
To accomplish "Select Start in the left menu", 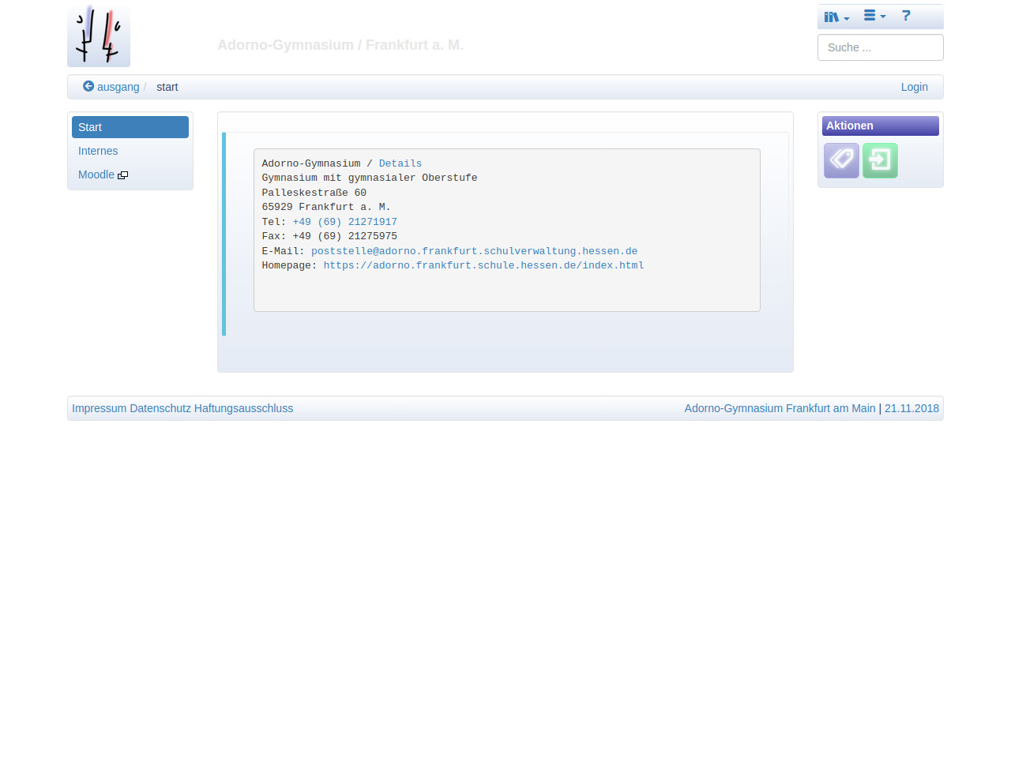I will click(130, 127).
